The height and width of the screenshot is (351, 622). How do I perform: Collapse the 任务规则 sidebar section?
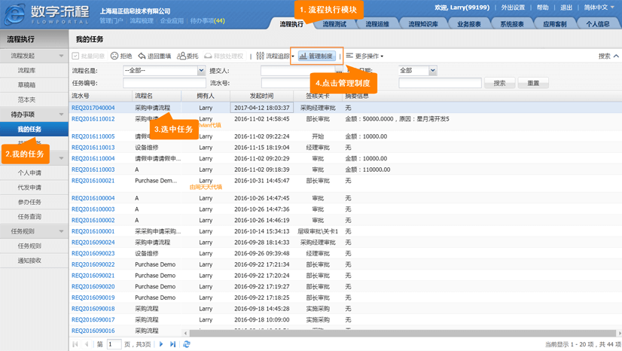click(61, 231)
